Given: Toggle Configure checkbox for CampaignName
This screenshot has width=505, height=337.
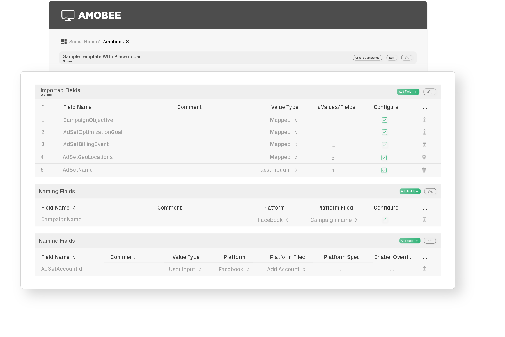Looking at the screenshot, I should click(384, 220).
